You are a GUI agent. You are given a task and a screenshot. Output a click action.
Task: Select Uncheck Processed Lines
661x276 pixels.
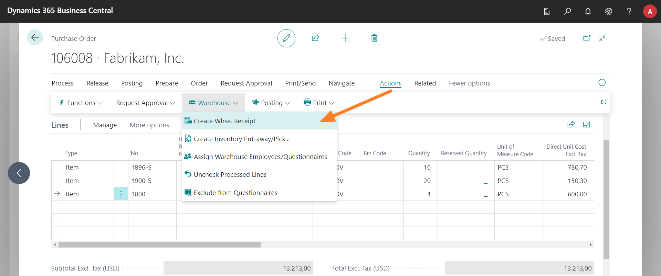coord(260,174)
